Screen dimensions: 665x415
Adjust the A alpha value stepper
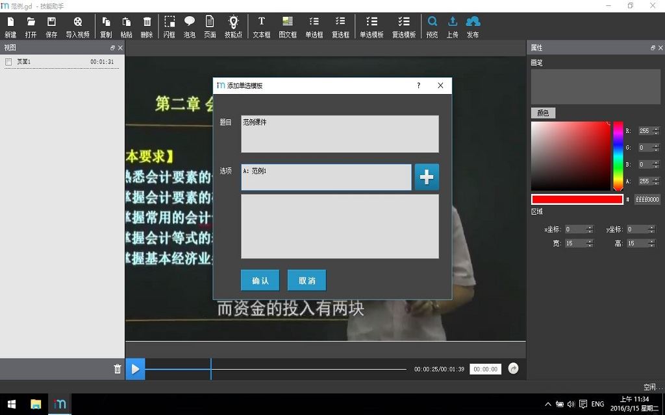656,182
